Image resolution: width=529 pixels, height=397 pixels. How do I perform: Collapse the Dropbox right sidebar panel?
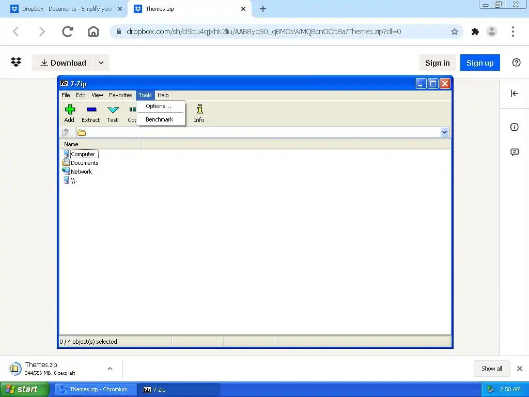[x=514, y=93]
